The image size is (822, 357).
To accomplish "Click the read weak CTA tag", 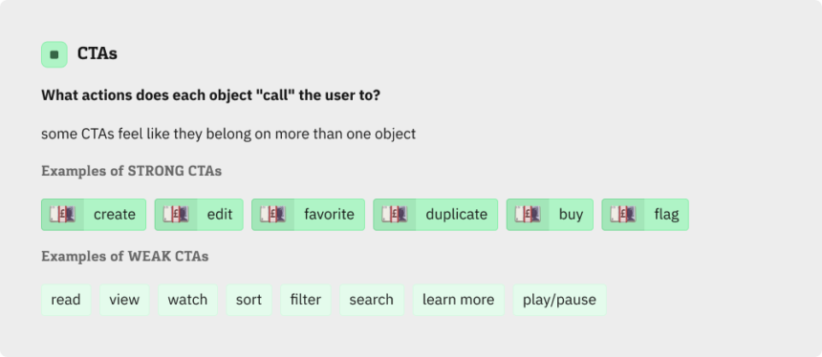I will tap(66, 300).
